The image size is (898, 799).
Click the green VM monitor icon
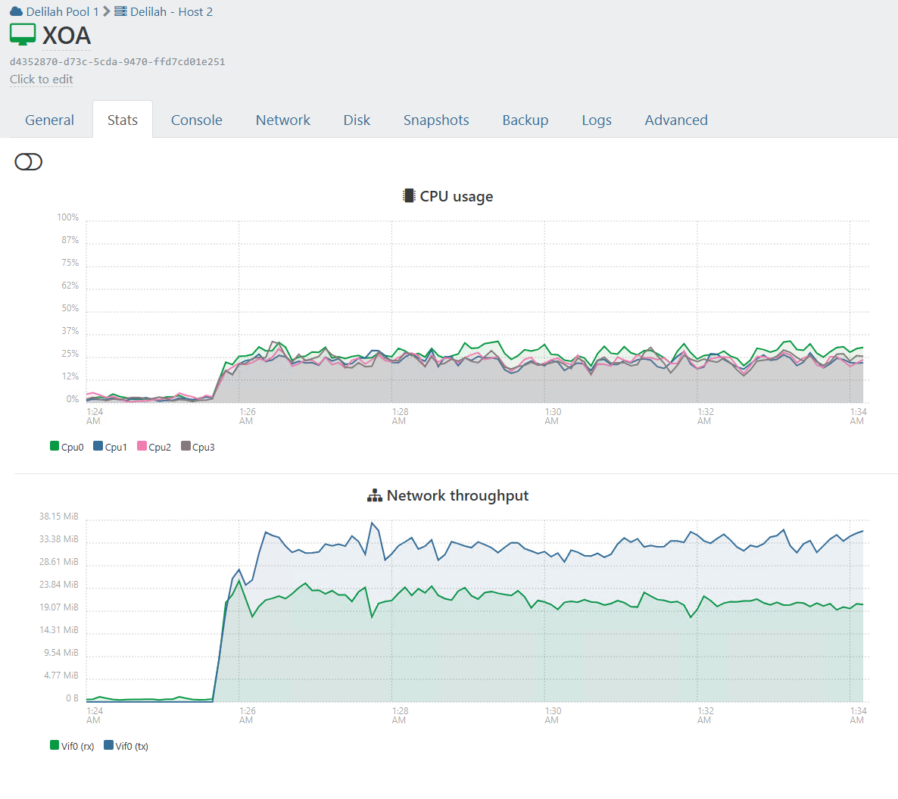23,34
